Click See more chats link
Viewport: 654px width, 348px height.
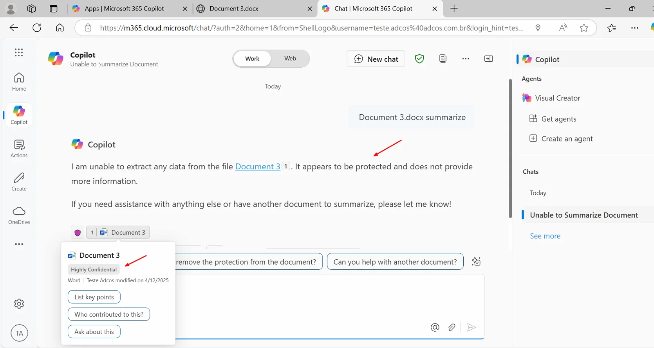point(545,236)
